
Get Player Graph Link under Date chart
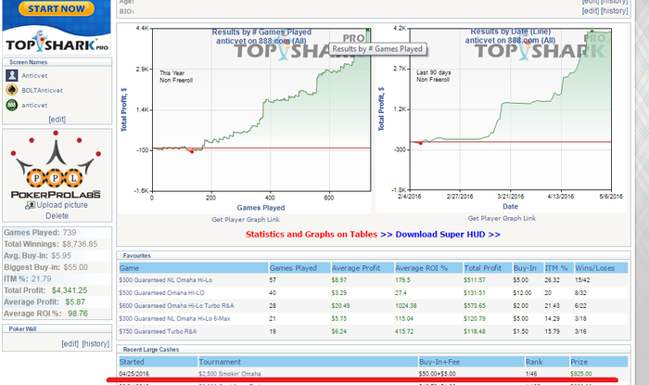(x=502, y=218)
